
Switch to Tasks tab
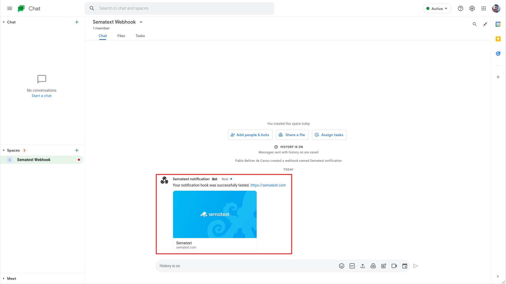click(140, 36)
